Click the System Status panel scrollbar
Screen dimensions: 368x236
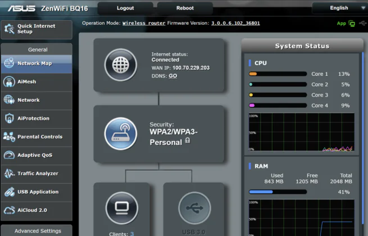[x=363, y=139]
